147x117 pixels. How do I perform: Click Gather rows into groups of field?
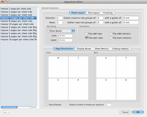pos(100,22)
